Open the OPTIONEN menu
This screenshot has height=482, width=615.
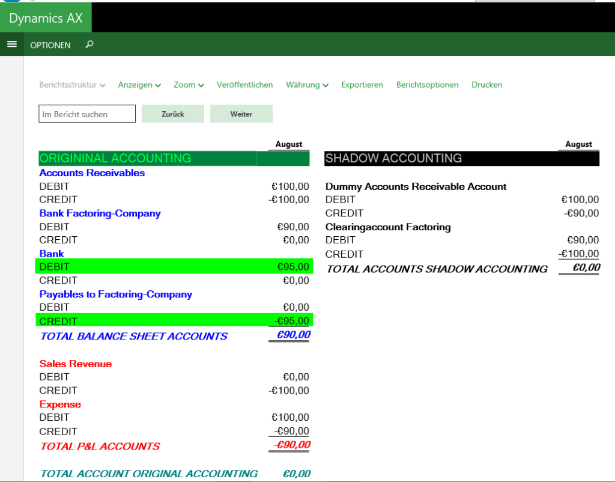tap(50, 44)
